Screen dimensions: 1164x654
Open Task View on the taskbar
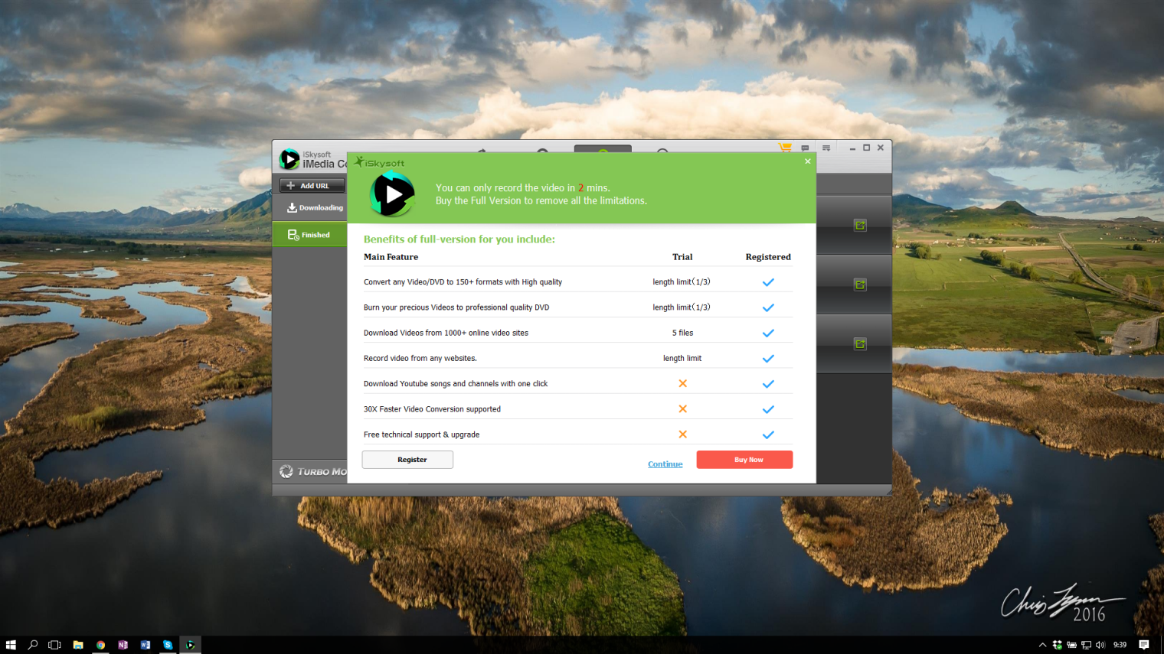[54, 645]
